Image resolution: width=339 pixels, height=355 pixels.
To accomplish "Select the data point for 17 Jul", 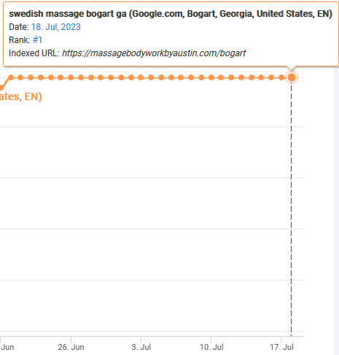I will (281, 77).
